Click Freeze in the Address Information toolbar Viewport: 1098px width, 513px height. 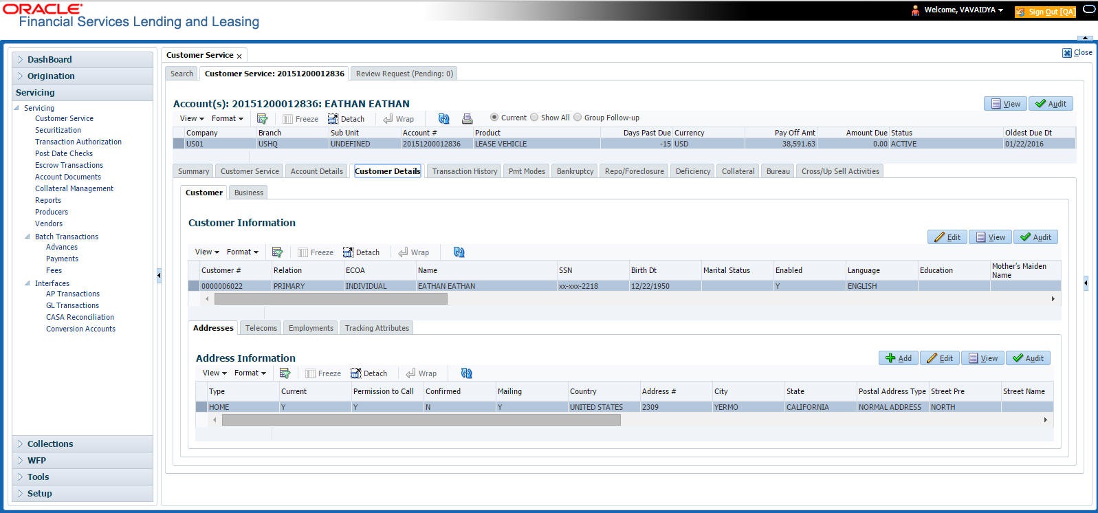point(323,373)
